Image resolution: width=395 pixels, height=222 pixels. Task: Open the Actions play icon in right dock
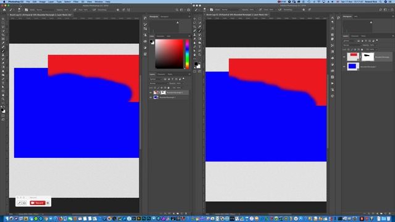333,83
